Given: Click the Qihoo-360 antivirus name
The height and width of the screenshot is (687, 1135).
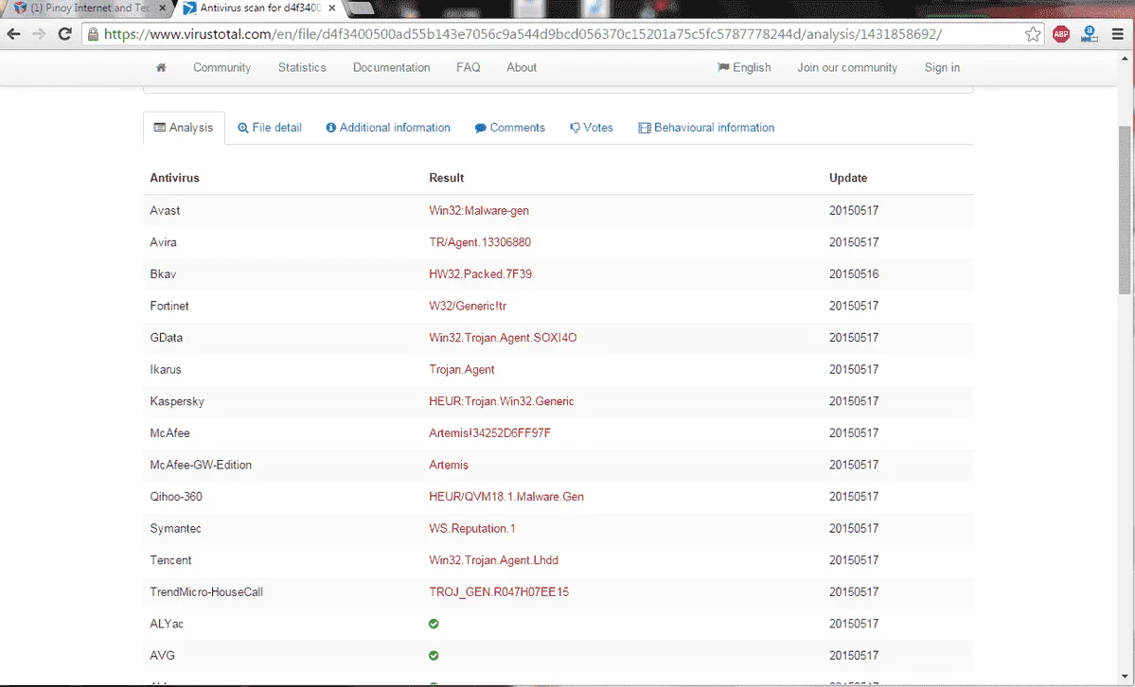Looking at the screenshot, I should coord(176,498).
